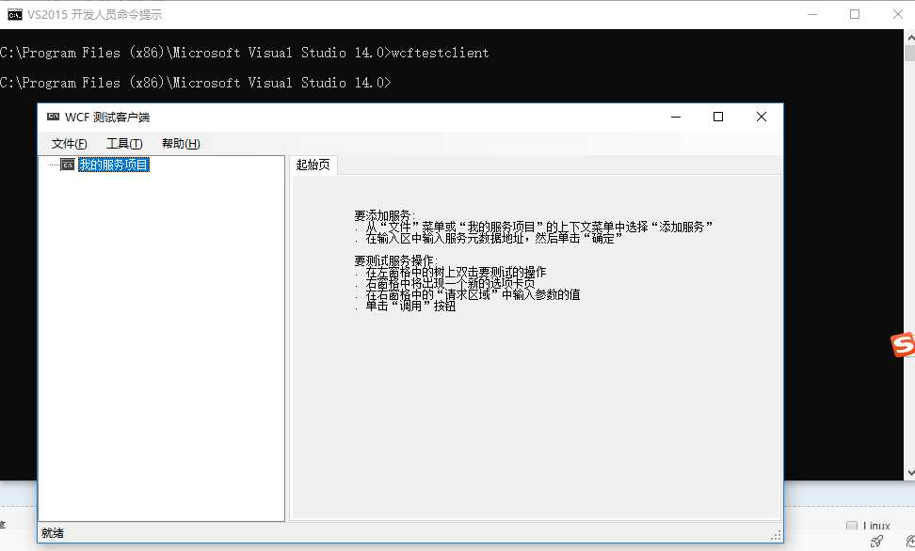Open the 工具(T) menu
Viewport: 915px width, 551px height.
pyautogui.click(x=124, y=144)
